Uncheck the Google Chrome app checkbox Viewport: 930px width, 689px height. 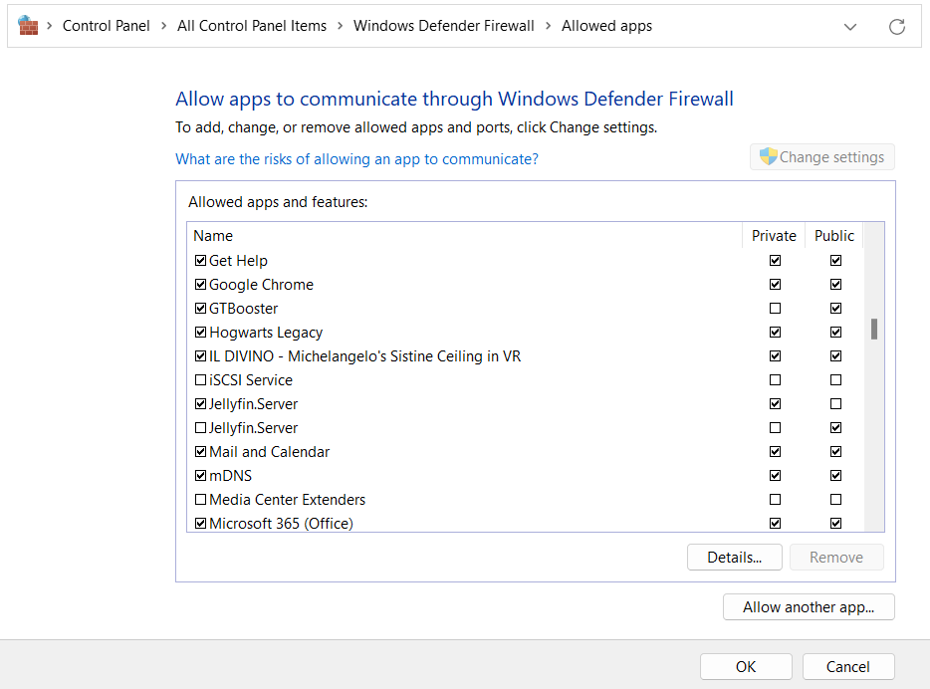point(200,285)
